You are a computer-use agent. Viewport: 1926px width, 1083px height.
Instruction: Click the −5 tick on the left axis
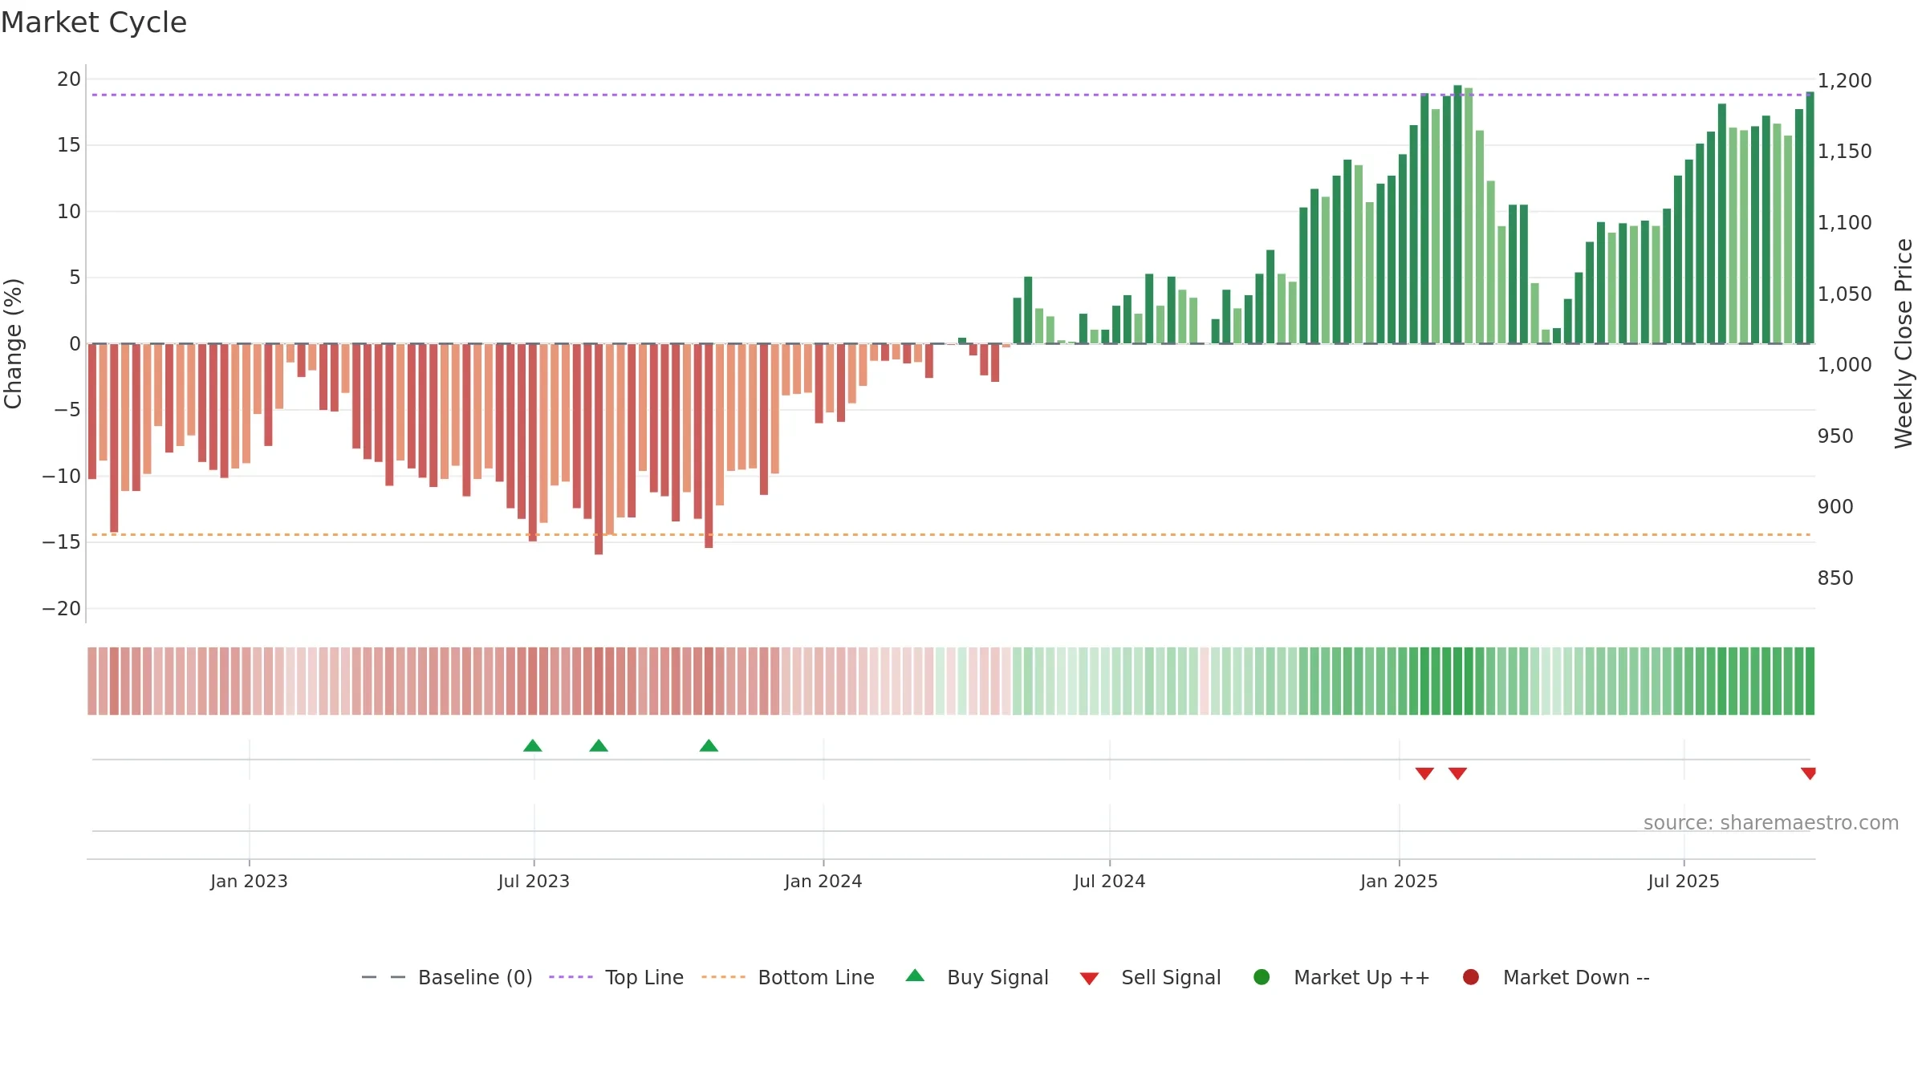[x=67, y=410]
